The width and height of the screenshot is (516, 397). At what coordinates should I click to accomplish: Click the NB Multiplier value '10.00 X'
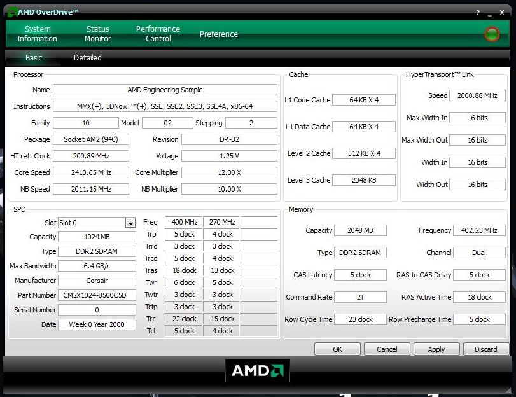tap(230, 189)
